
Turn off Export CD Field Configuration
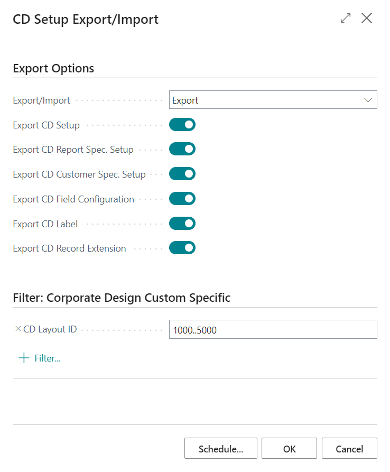182,199
